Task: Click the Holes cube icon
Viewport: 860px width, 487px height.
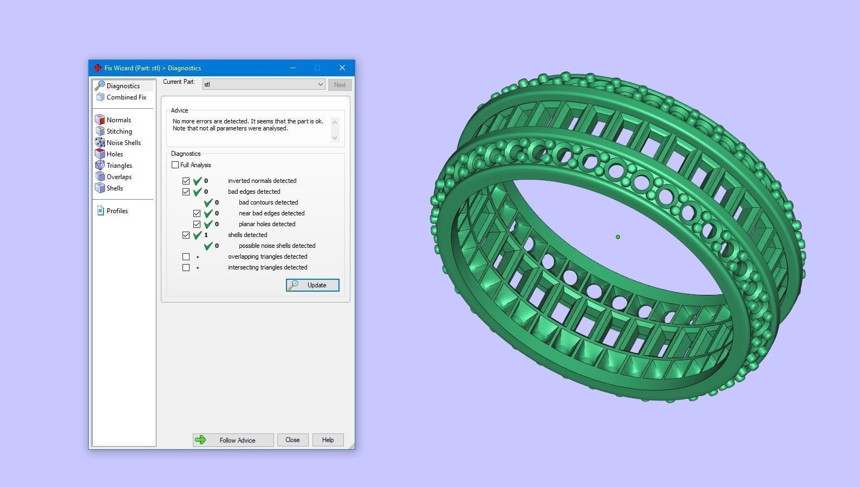Action: point(100,154)
